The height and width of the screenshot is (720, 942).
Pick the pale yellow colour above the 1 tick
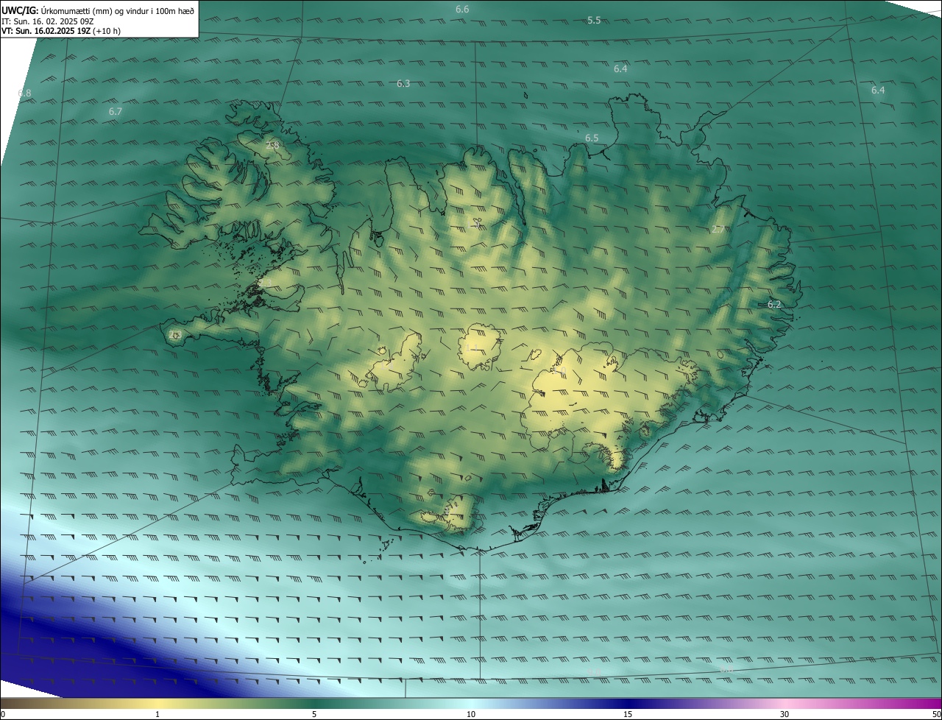coord(157,704)
